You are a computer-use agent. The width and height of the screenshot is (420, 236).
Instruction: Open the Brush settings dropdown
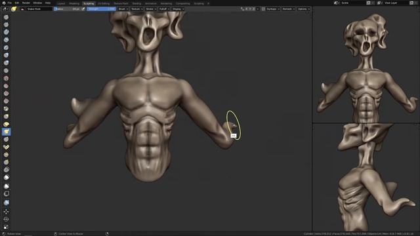(x=123, y=9)
